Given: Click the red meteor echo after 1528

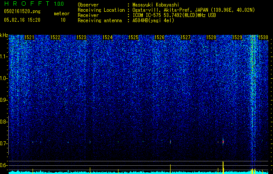Looking at the screenshot, I should (223, 142).
